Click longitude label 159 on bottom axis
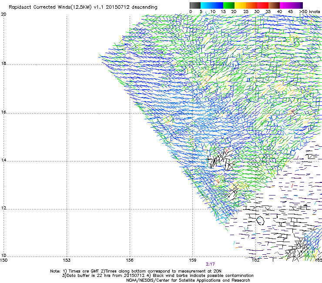Viewport: 322px width, 283px height. click(x=193, y=260)
